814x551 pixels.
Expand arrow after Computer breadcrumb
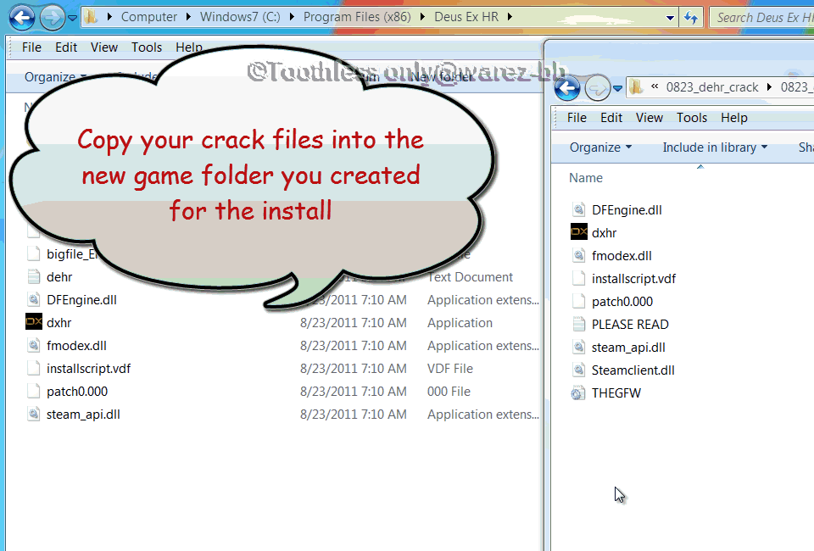(x=189, y=17)
